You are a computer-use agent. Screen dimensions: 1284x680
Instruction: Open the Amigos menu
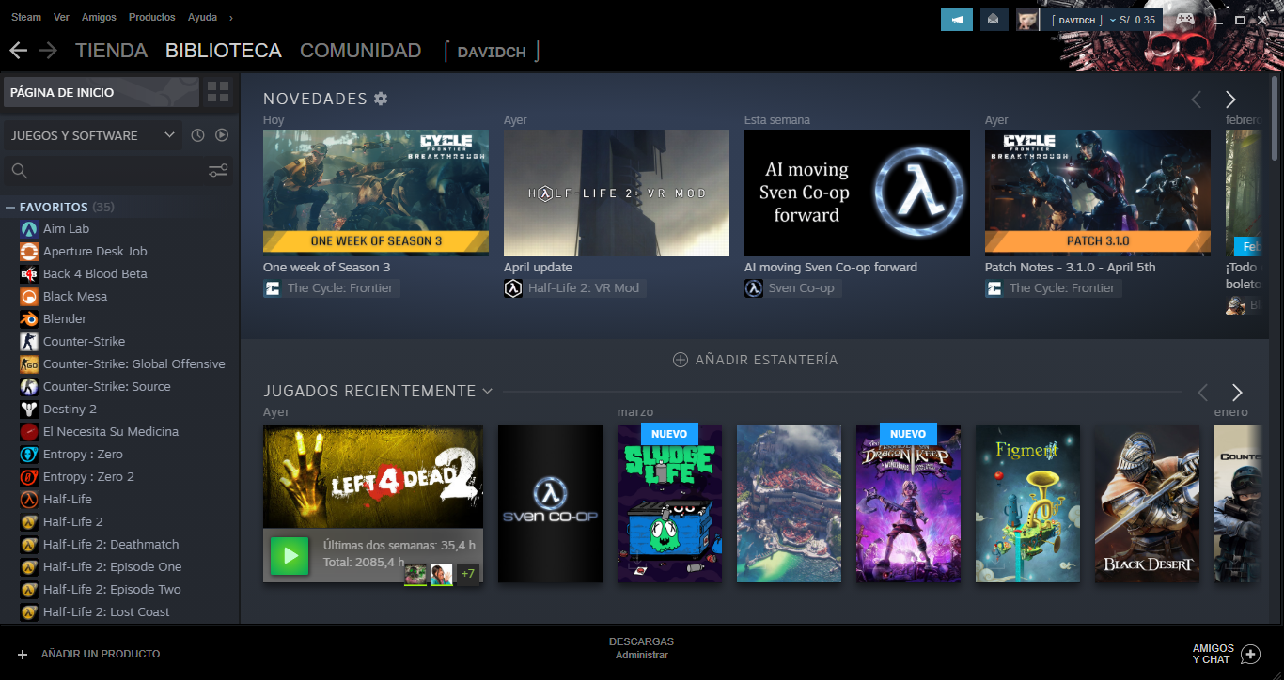point(99,17)
